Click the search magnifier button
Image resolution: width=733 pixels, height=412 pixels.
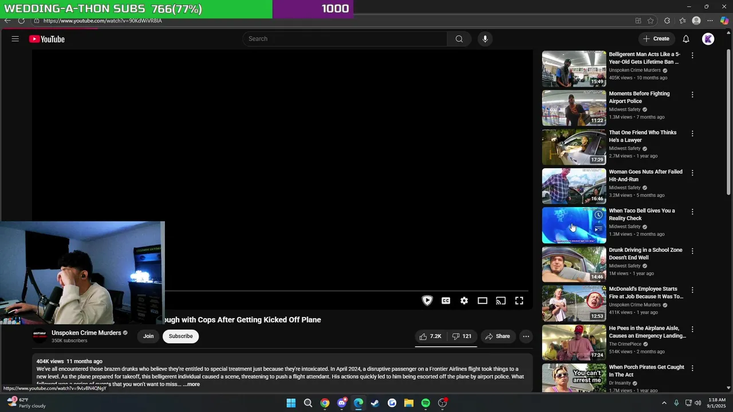459,39
